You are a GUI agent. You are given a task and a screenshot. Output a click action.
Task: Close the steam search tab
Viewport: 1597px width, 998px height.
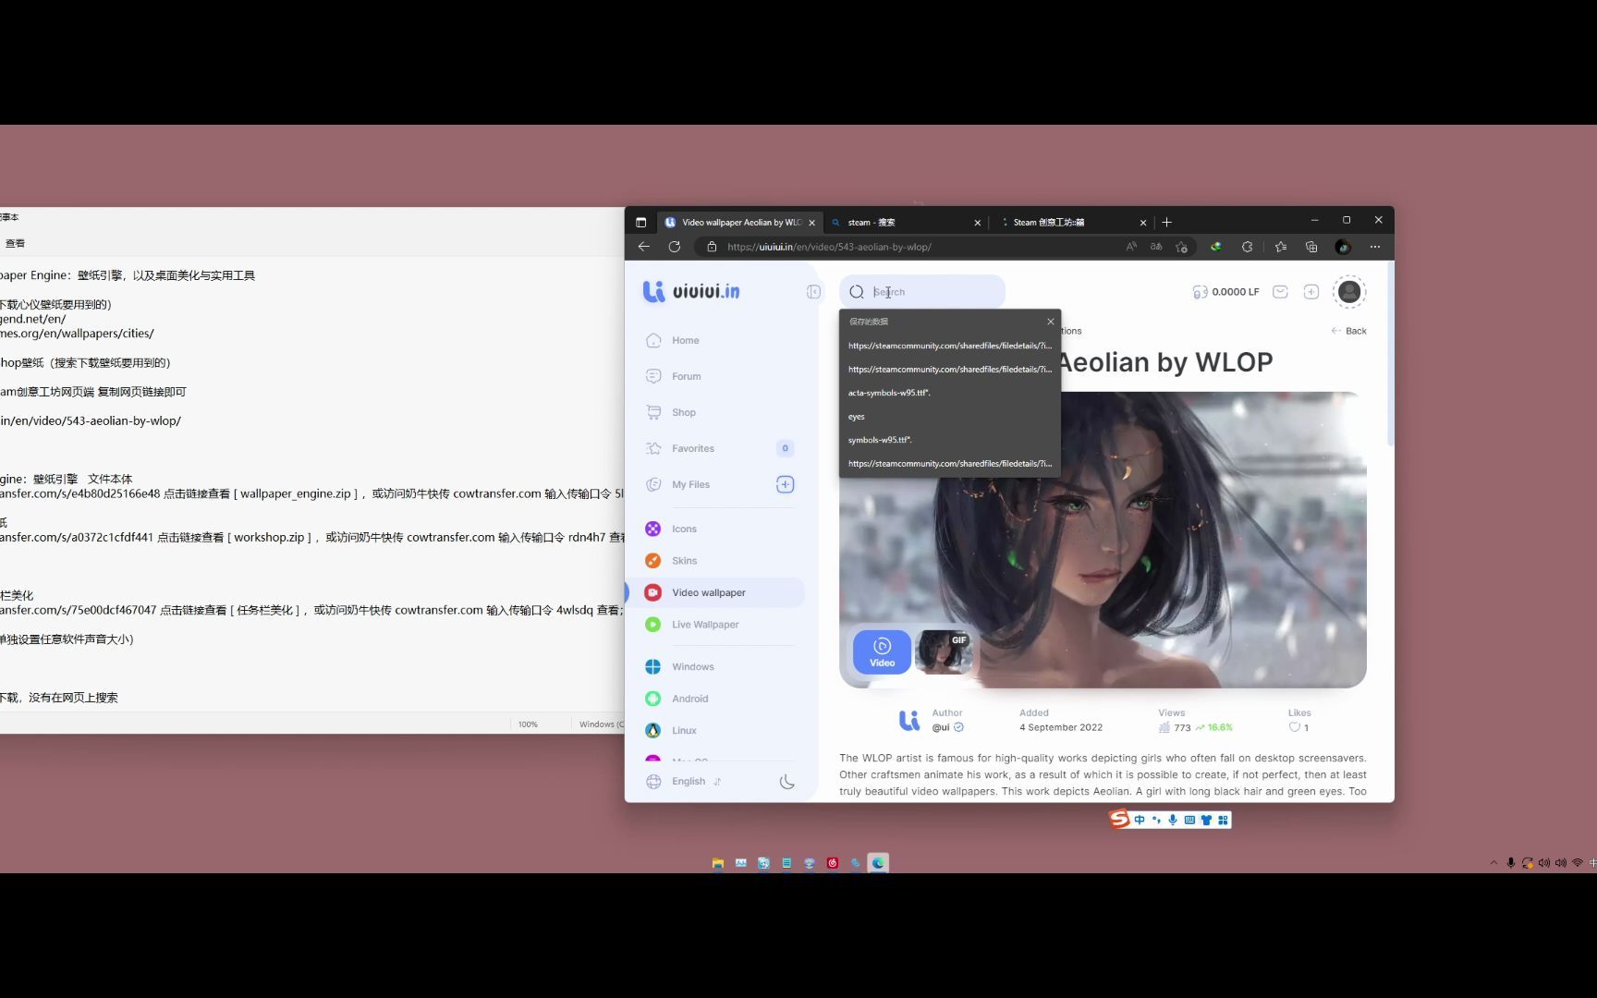[977, 223]
